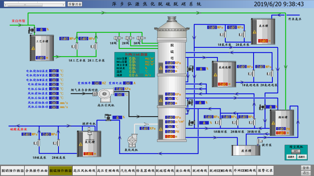
Task: Click the 变频频率 frequency value field
Action: (97, 83)
